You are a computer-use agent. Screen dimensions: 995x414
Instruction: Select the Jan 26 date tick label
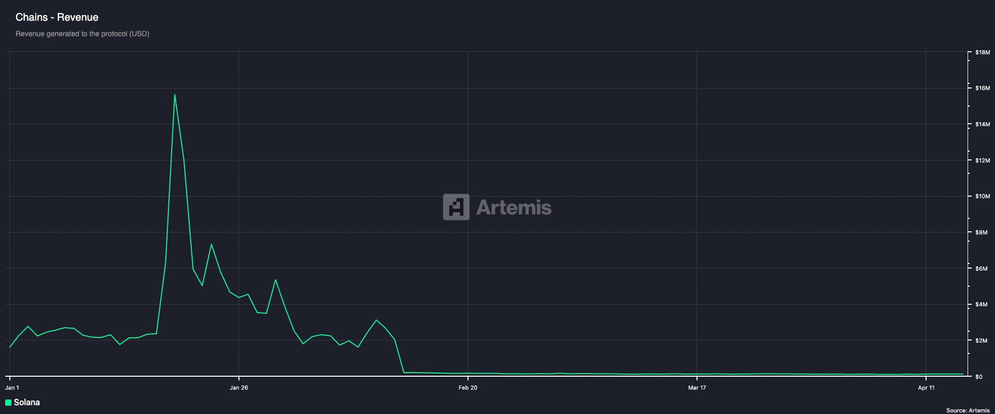[239, 388]
